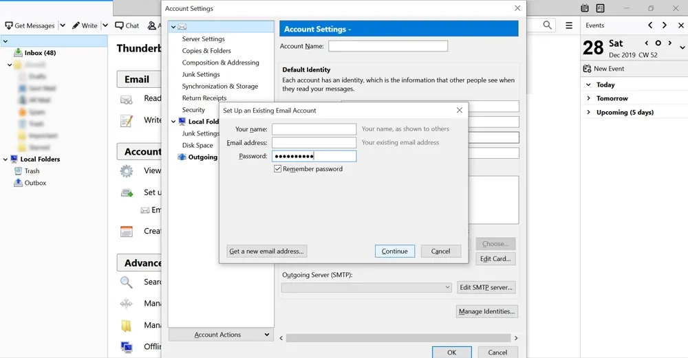The height and width of the screenshot is (358, 688).
Task: Click New Event in Events pane
Action: pyautogui.click(x=603, y=69)
